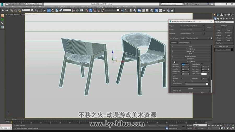235x132 pixels.
Task: Open the Utilities command panel tab
Action: [232, 15]
